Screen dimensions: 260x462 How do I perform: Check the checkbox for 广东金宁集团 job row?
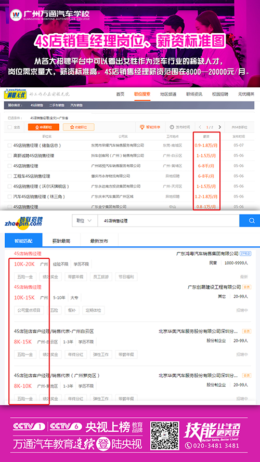click(10, 207)
